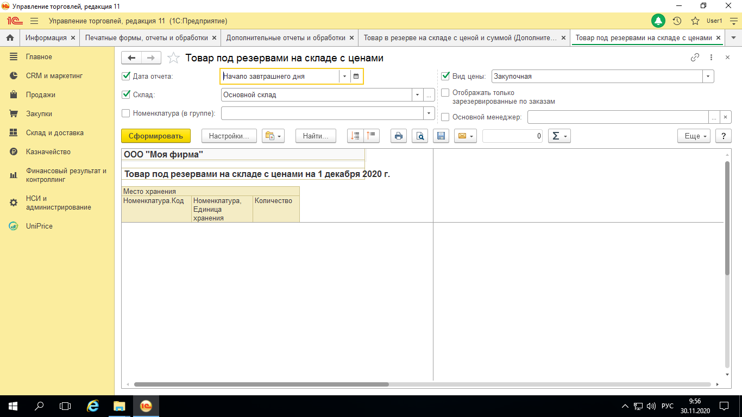
Task: Open calendar picker for report date
Action: 356,77
